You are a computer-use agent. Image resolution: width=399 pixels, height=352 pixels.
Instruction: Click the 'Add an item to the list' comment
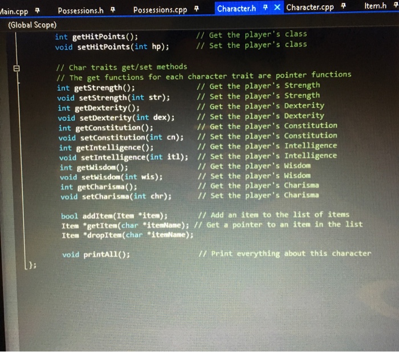(274, 215)
